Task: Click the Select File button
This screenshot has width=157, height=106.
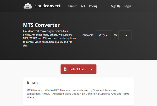Action: (78, 69)
